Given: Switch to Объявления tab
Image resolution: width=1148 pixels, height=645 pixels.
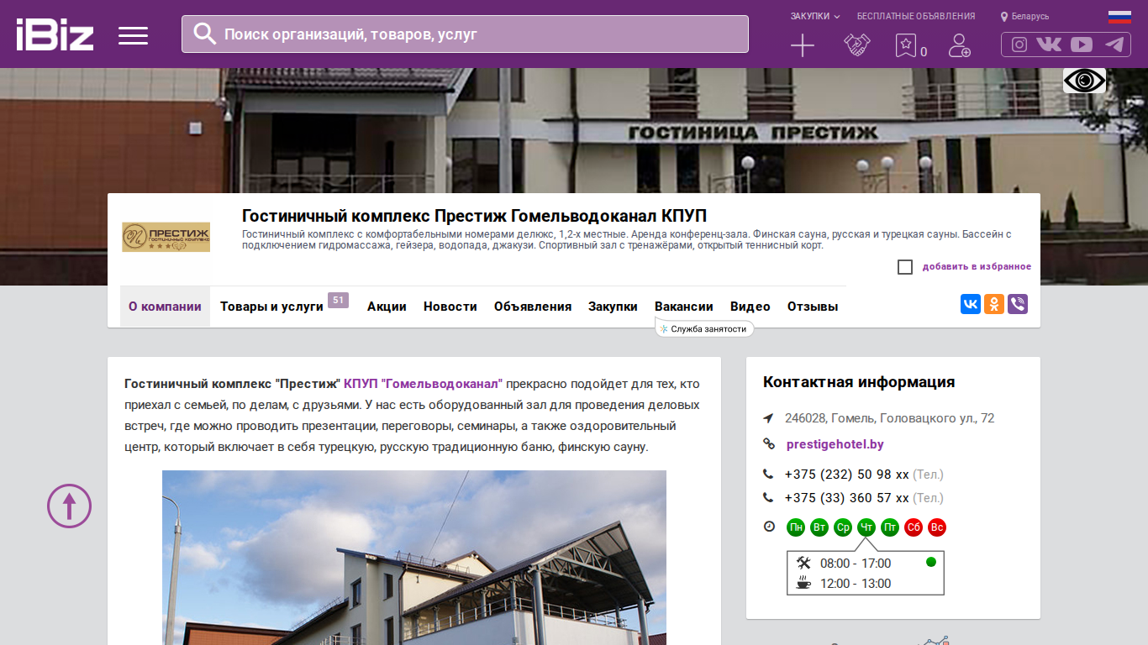Looking at the screenshot, I should pos(533,307).
